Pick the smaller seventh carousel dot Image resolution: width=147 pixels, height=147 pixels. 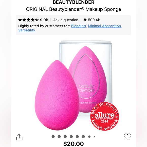click(x=89, y=137)
